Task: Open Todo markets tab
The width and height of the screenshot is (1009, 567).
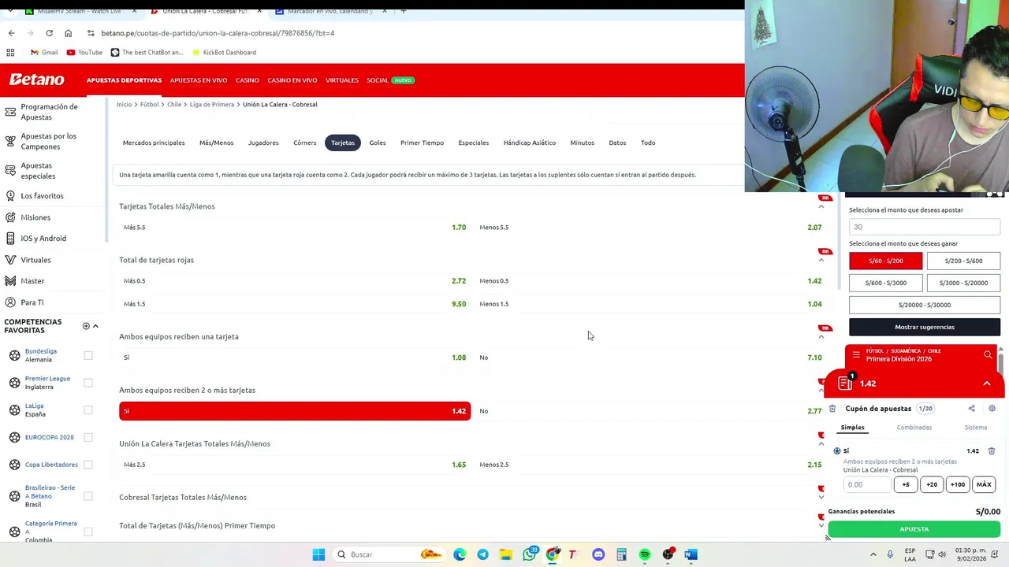Action: [648, 143]
